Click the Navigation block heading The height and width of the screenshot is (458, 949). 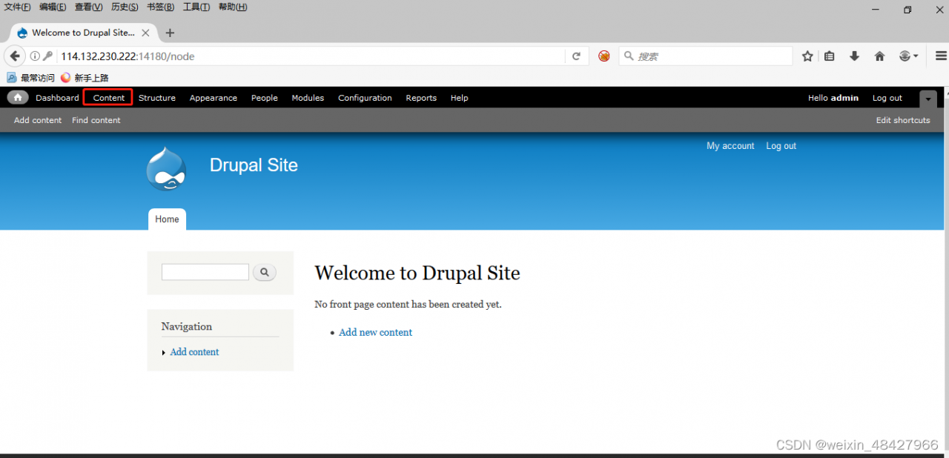point(187,326)
